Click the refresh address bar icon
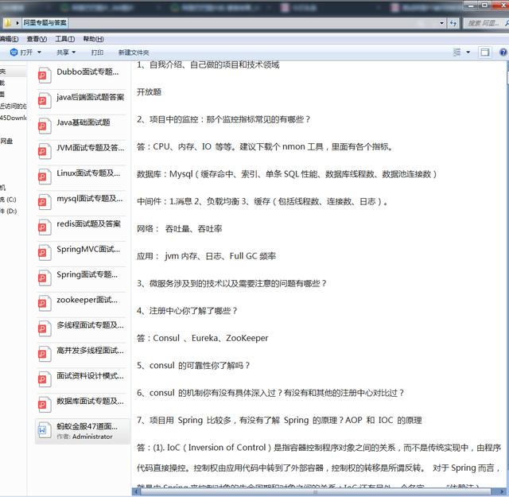 (453, 23)
